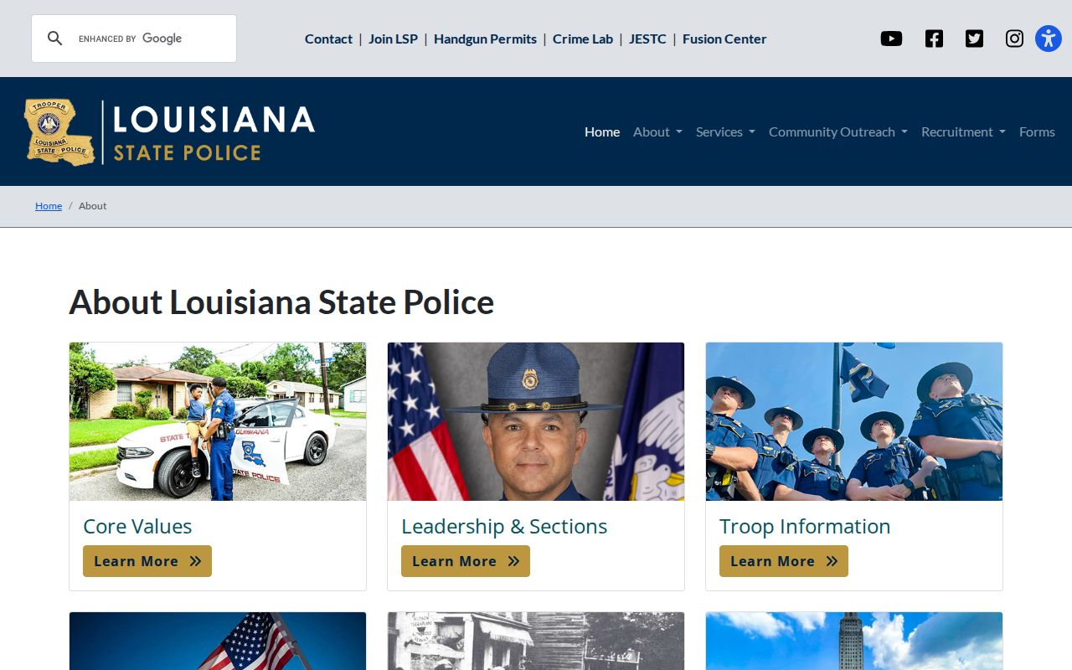
Task: Click the Louisiana State Police logo
Action: coord(170,131)
